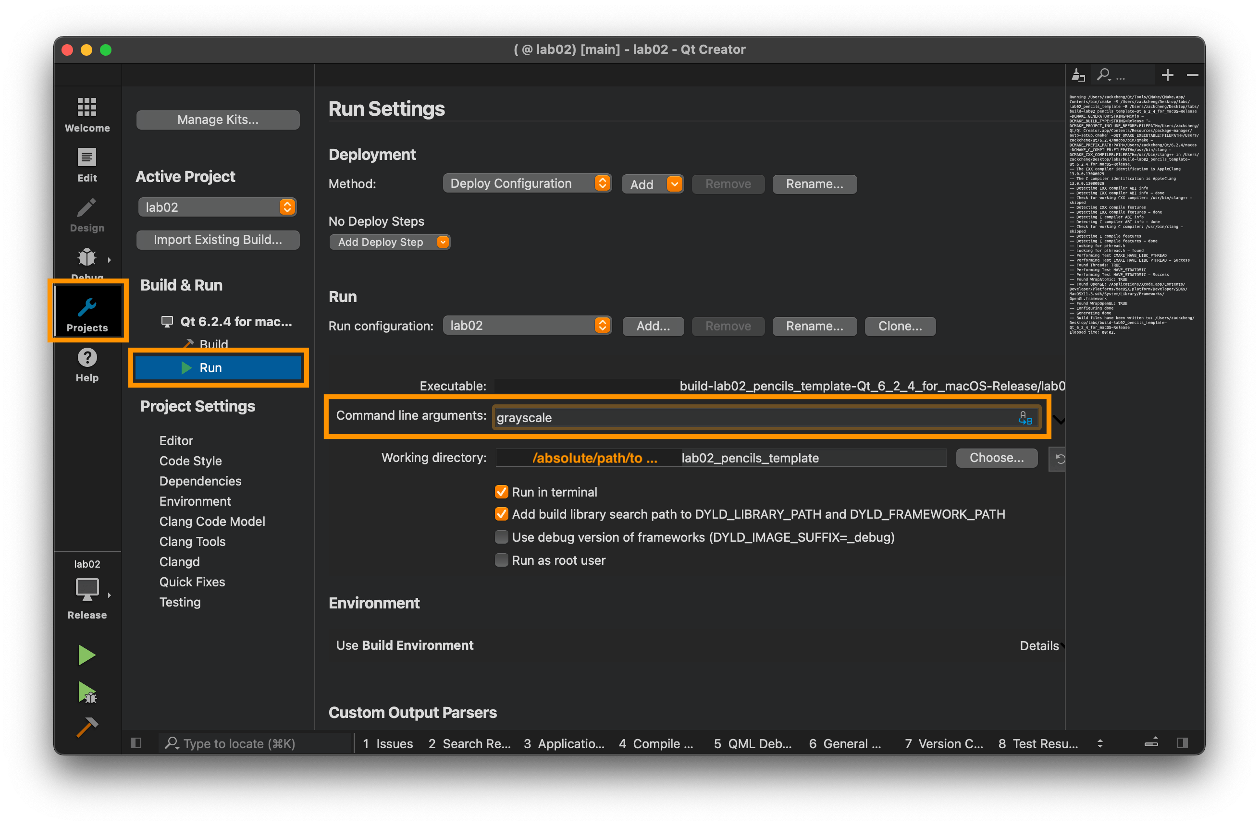Open the Issues output pane tab
Viewport: 1259px width, 826px height.
point(388,743)
